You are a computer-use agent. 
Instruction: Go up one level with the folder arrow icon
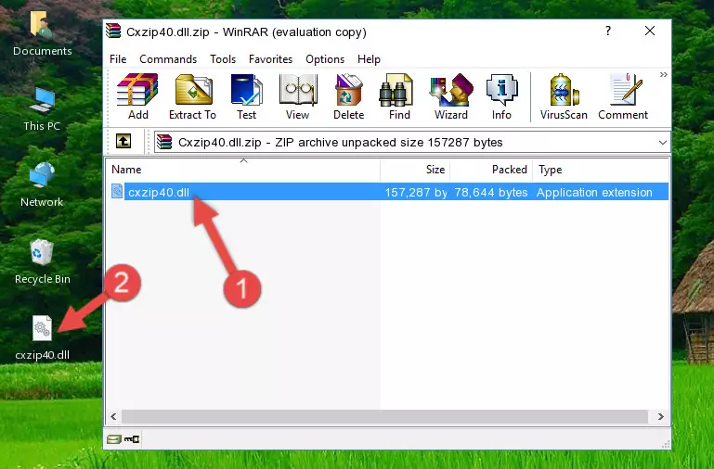[x=123, y=141]
